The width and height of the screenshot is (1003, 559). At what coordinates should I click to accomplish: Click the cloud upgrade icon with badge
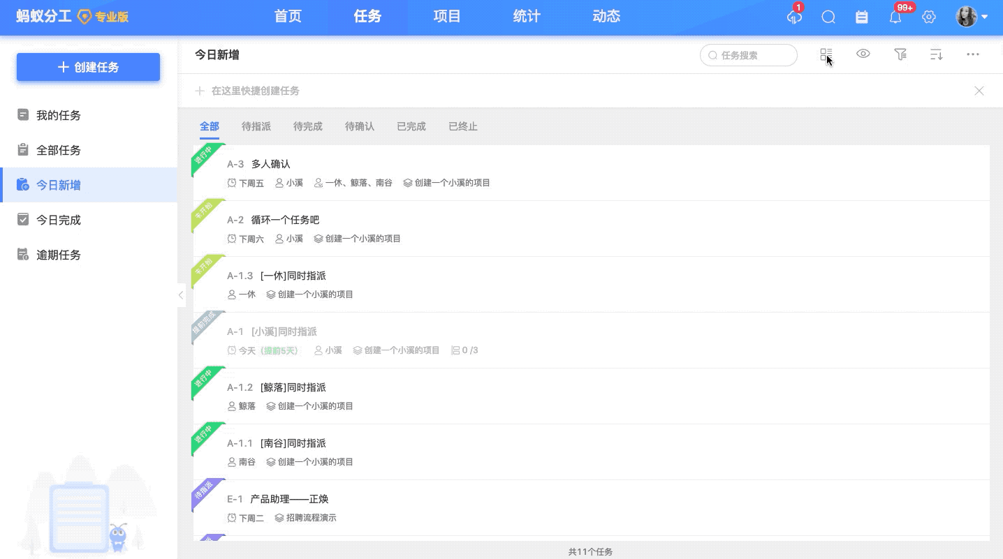(x=794, y=17)
